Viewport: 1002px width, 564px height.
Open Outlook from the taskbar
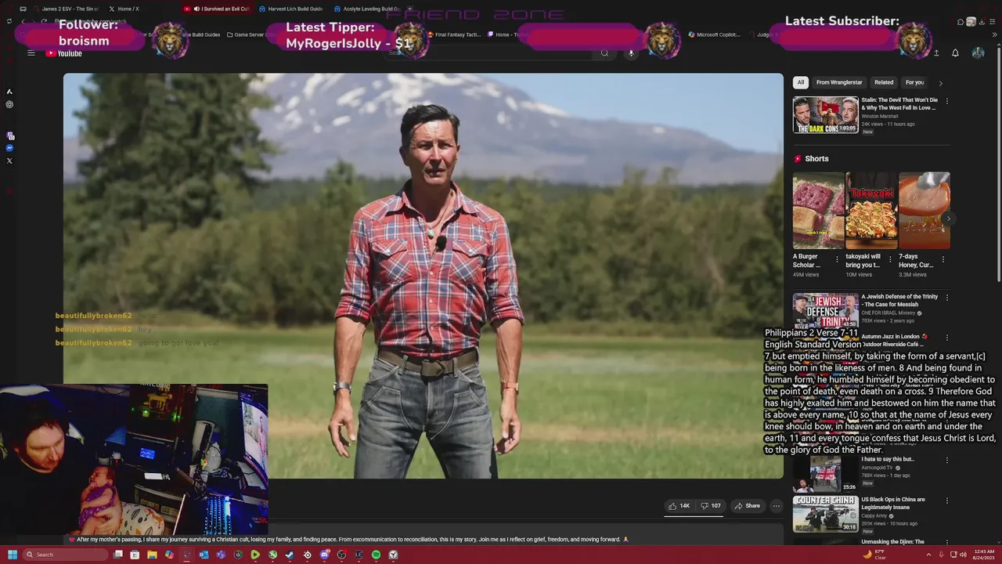204,555
